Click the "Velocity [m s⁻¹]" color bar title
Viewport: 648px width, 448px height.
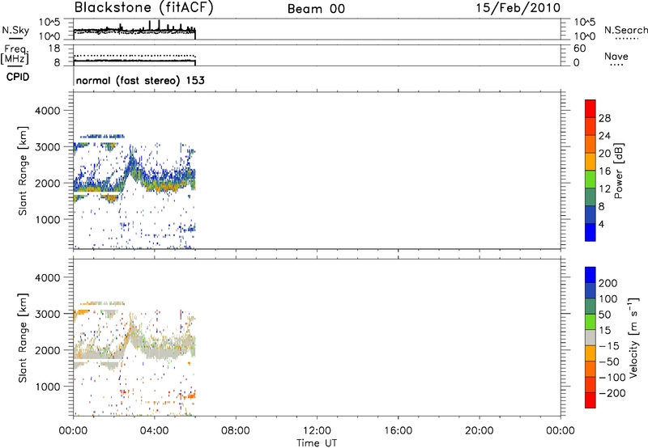633,338
